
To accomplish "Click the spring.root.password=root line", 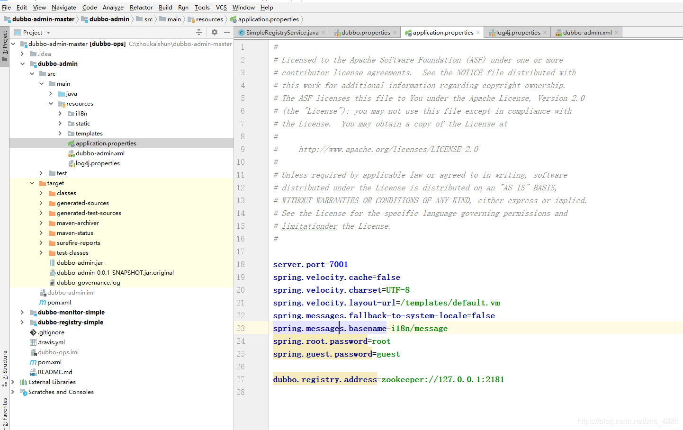I will click(332, 341).
